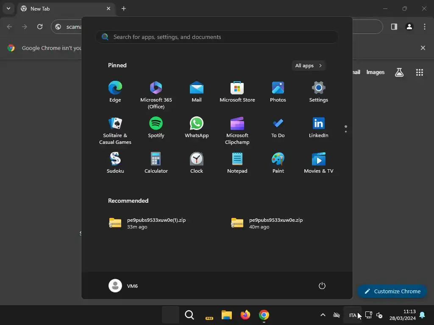Open the VM6 user account menu
Screen dimensions: 434x325
(123, 286)
